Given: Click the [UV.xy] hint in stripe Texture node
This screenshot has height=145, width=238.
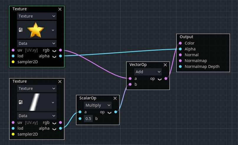Looking at the screenshot, I should tap(32, 123).
